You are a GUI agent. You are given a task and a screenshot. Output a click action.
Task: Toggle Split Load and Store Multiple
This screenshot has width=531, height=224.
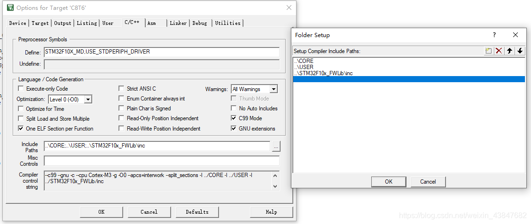coord(21,119)
